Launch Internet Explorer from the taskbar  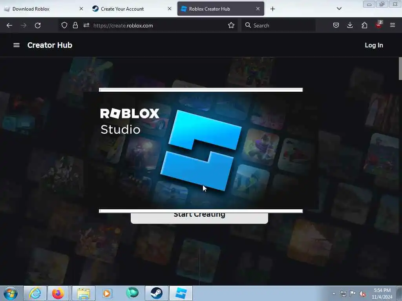(35, 293)
